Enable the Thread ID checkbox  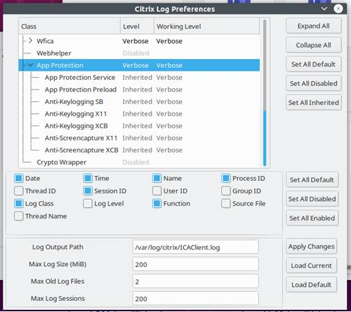19,191
